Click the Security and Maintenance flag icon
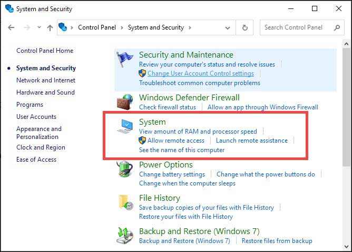This screenshot has height=252, width=352. 125,60
